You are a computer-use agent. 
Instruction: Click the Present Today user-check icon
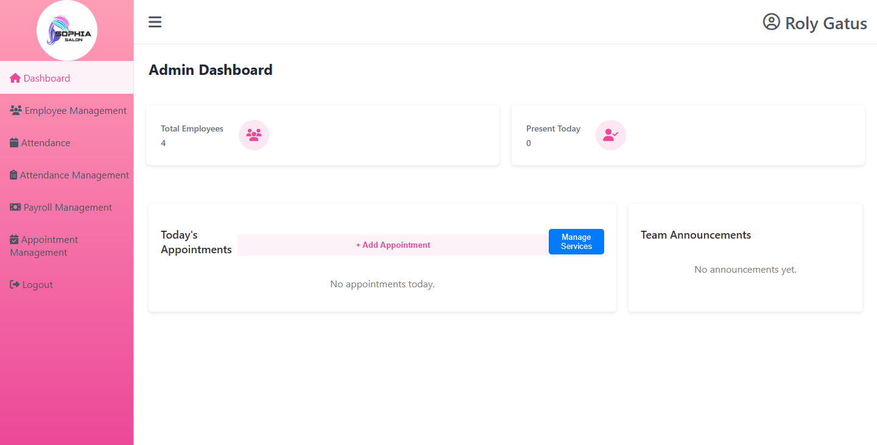pyautogui.click(x=611, y=135)
